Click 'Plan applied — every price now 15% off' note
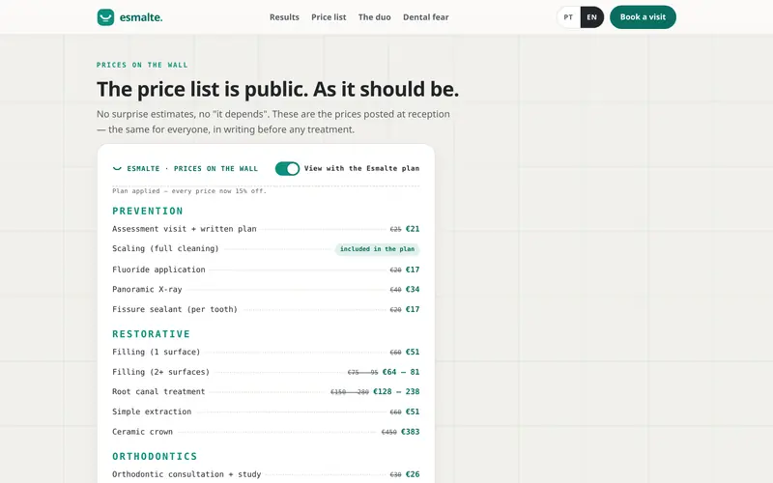 coord(189,191)
